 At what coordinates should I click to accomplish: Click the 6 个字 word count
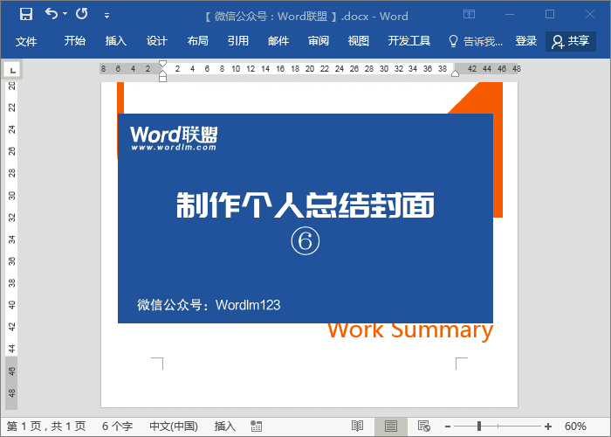click(x=117, y=427)
